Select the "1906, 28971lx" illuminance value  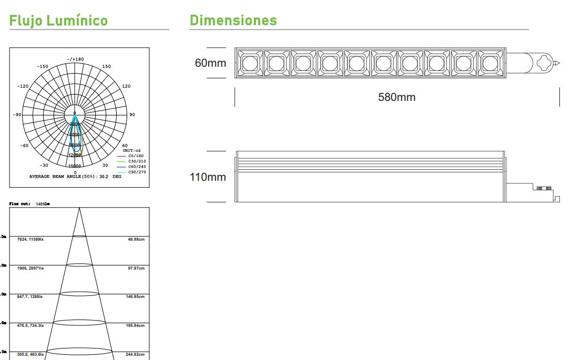pyautogui.click(x=30, y=268)
